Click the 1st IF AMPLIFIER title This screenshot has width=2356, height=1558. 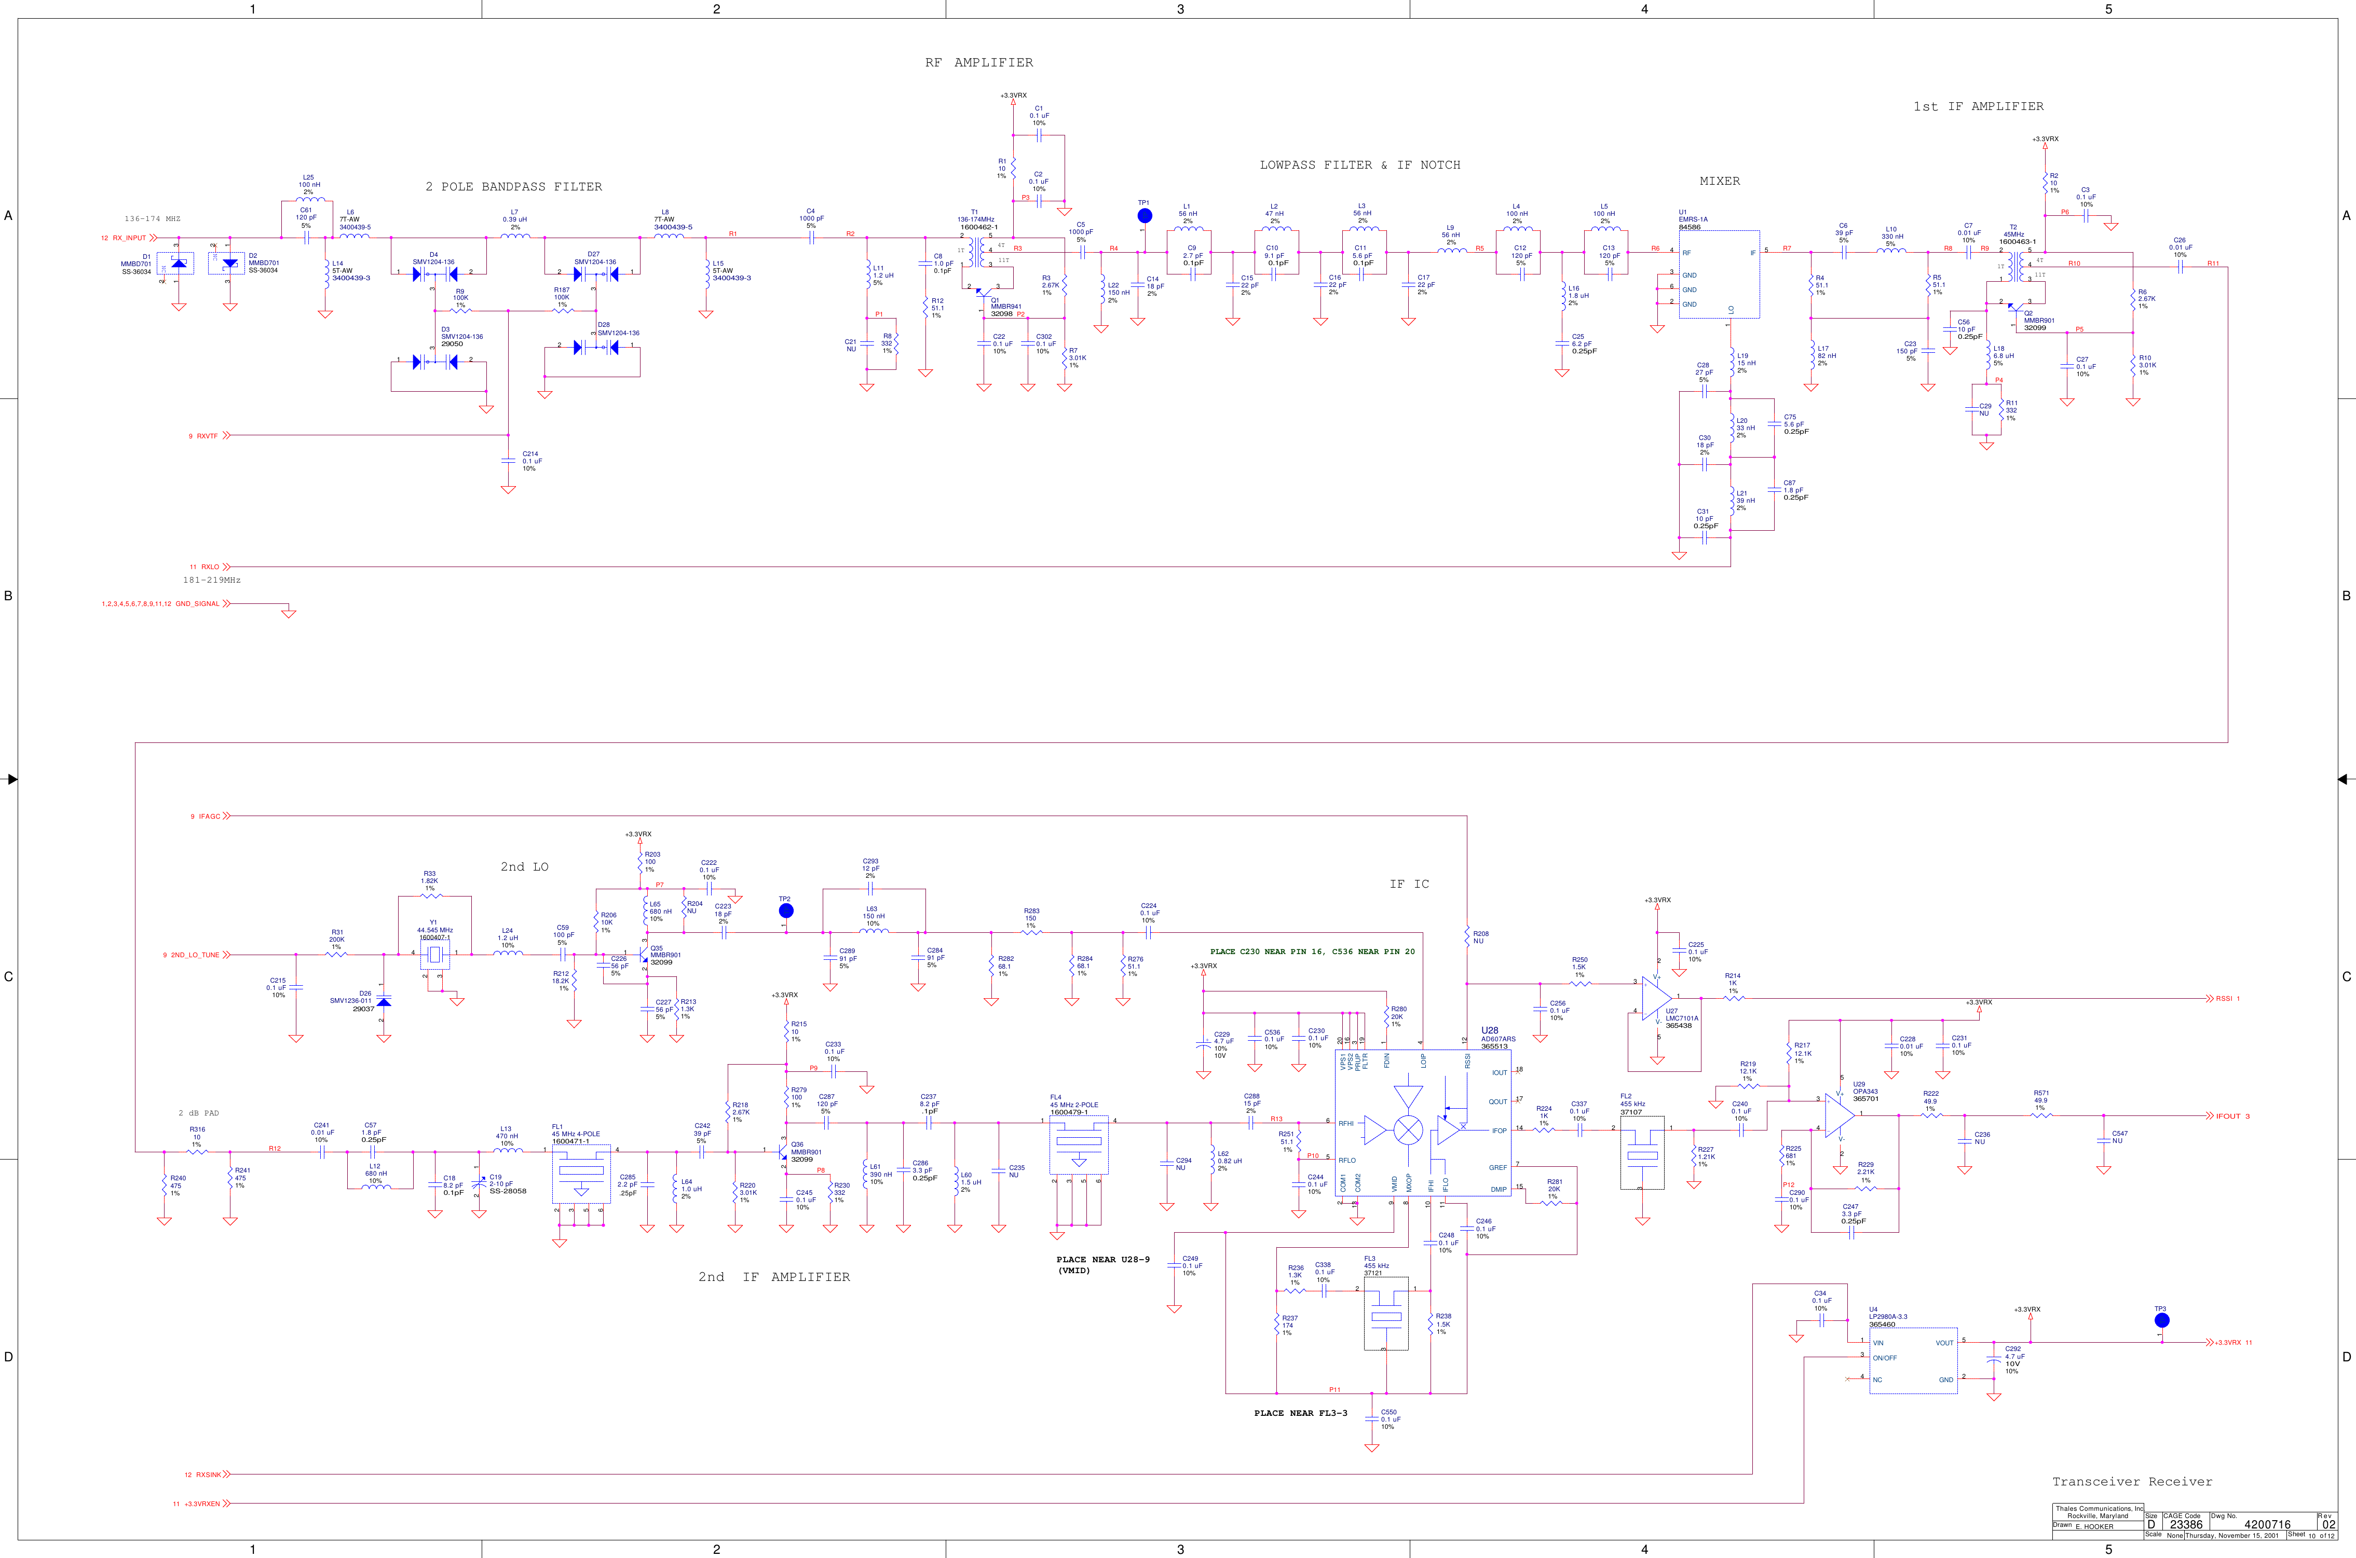tap(1978, 106)
